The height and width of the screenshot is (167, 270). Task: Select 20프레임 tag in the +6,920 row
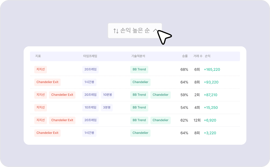(91, 120)
